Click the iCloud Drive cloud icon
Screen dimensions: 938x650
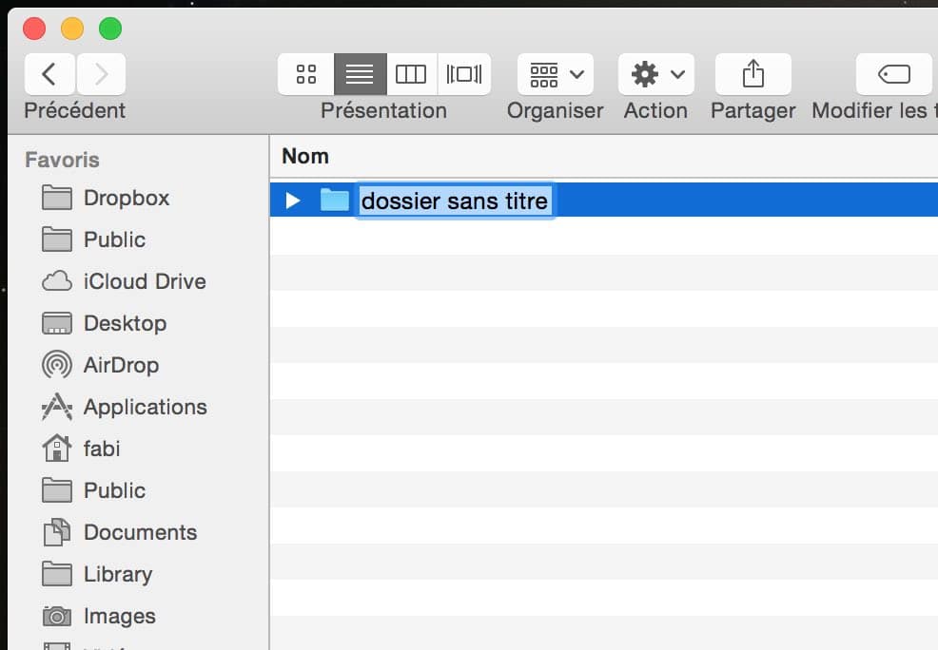(x=57, y=281)
